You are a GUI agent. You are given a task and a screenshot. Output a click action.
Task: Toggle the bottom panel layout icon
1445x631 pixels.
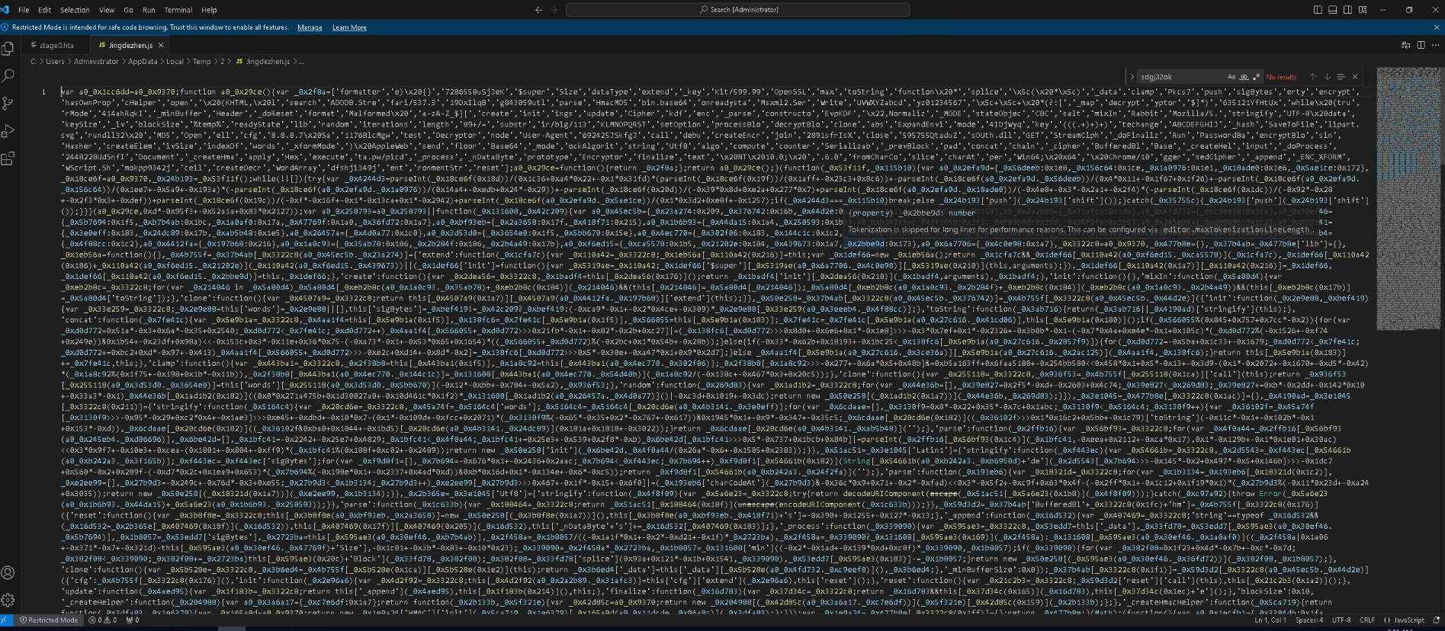click(x=1333, y=10)
